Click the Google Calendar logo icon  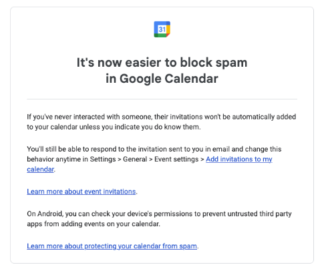[162, 29]
